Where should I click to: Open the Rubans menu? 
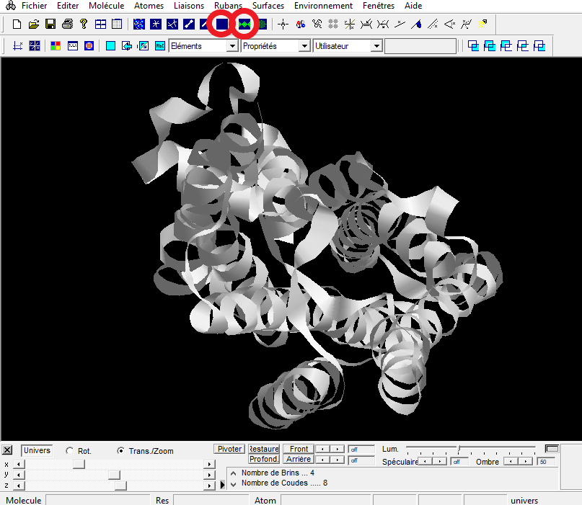pyautogui.click(x=228, y=6)
